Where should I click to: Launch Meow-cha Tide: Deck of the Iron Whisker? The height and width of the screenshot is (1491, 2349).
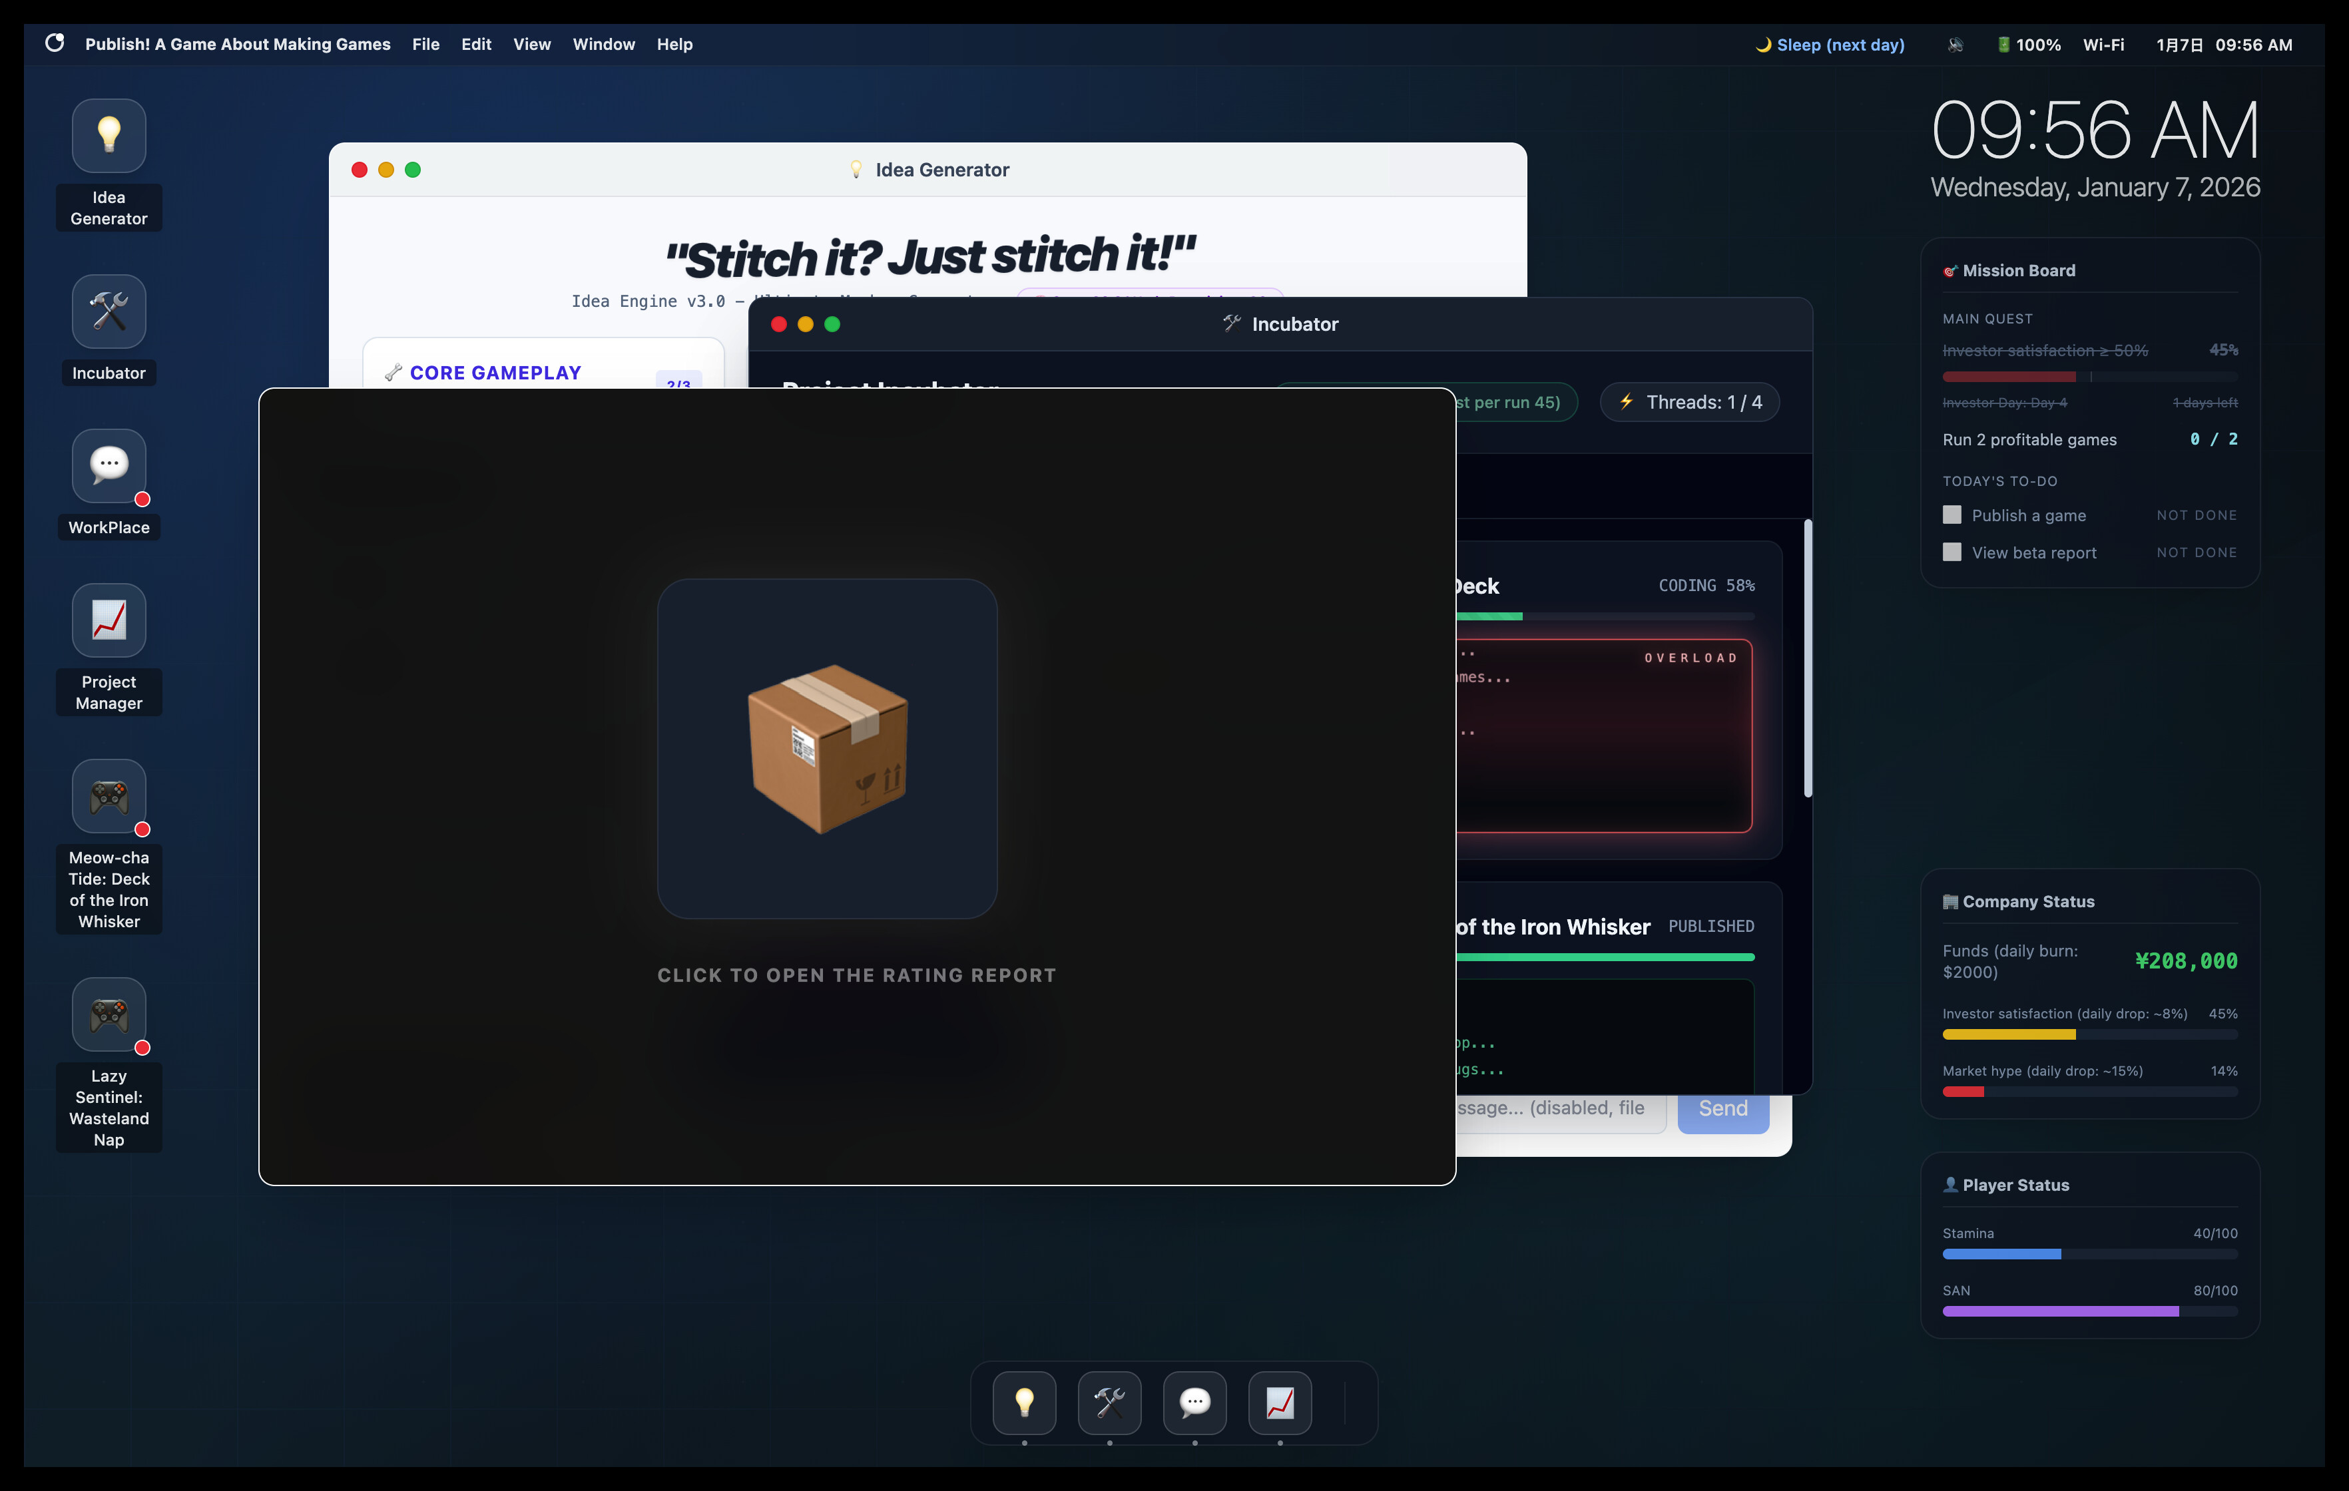(x=107, y=797)
